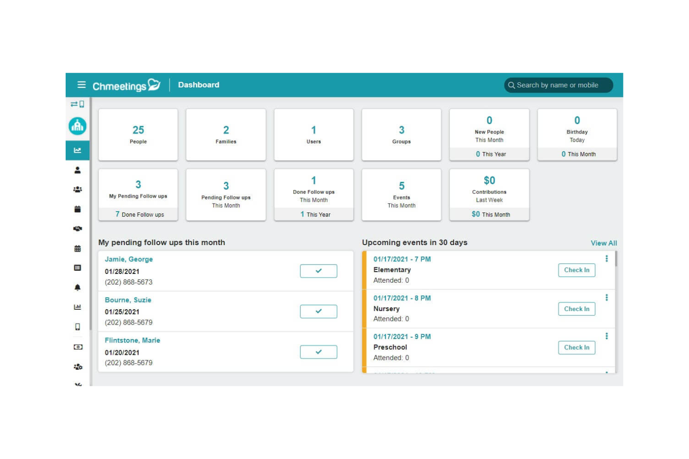Click Done Follow ups 1 This Year footer
689x459 pixels.
pos(314,214)
